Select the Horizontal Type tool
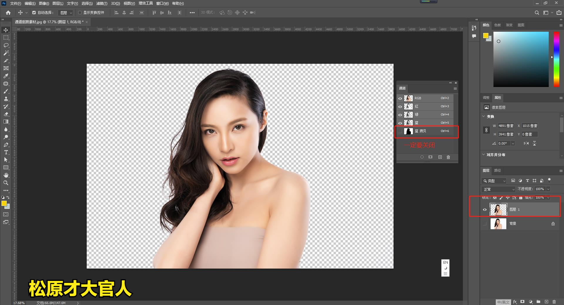This screenshot has height=305, width=564. pyautogui.click(x=6, y=152)
